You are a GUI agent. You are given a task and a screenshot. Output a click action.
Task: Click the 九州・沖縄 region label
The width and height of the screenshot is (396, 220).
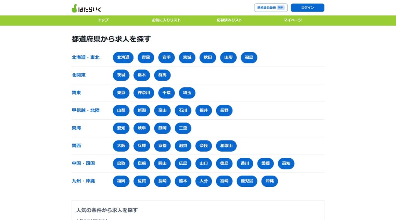click(x=83, y=181)
